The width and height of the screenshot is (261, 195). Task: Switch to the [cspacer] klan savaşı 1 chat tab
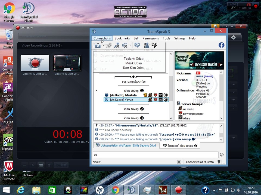(x=180, y=146)
